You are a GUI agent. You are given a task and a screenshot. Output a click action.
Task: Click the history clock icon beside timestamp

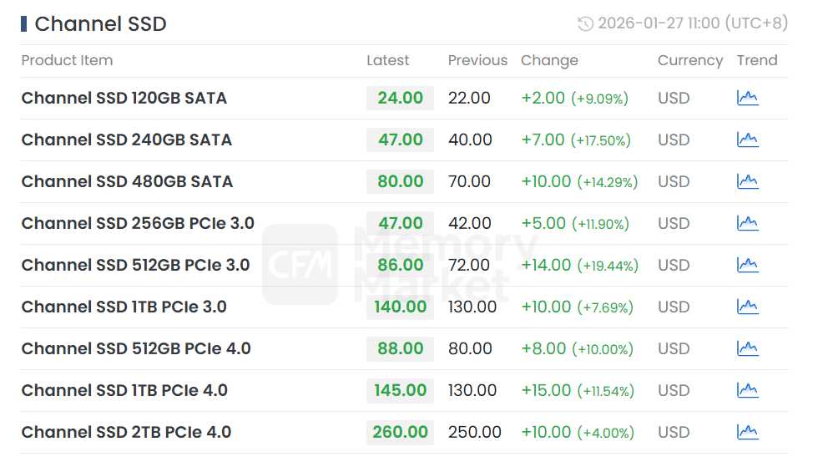pos(585,23)
